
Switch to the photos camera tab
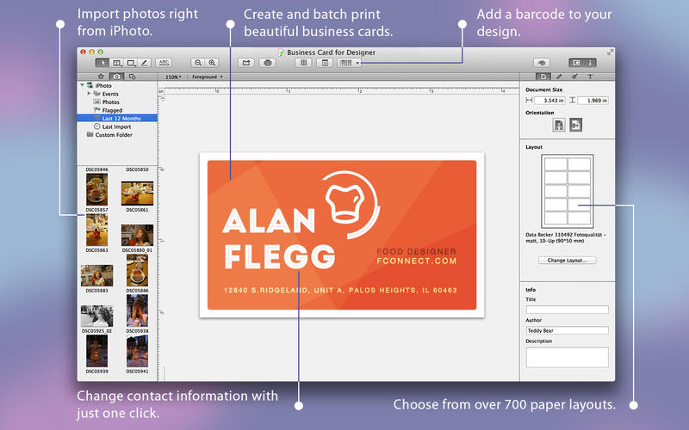[x=116, y=77]
